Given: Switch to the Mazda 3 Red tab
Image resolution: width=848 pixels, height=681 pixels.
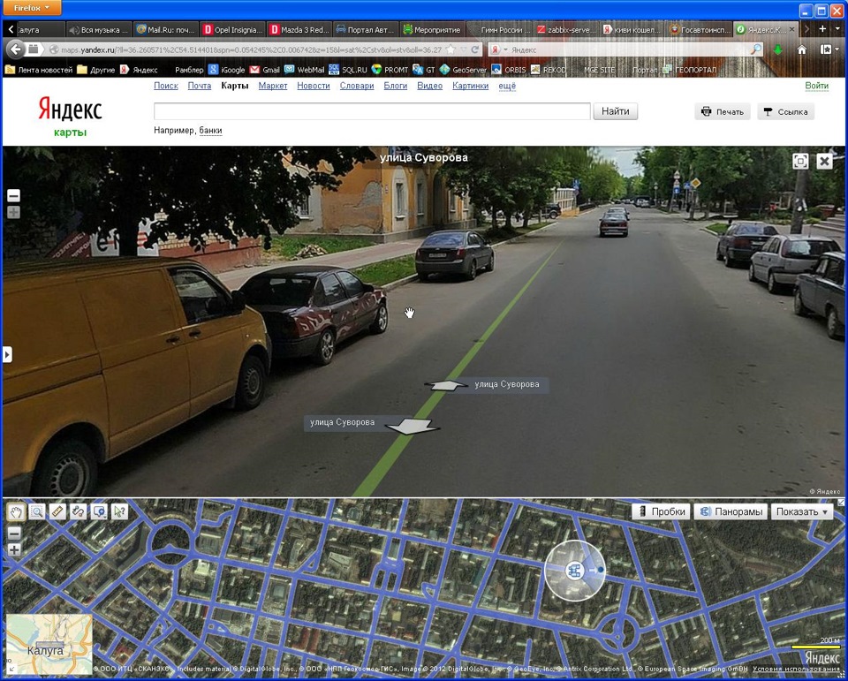Looking at the screenshot, I should click(299, 30).
